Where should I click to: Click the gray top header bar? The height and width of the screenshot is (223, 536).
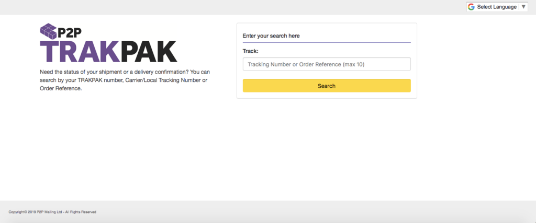[232, 7]
